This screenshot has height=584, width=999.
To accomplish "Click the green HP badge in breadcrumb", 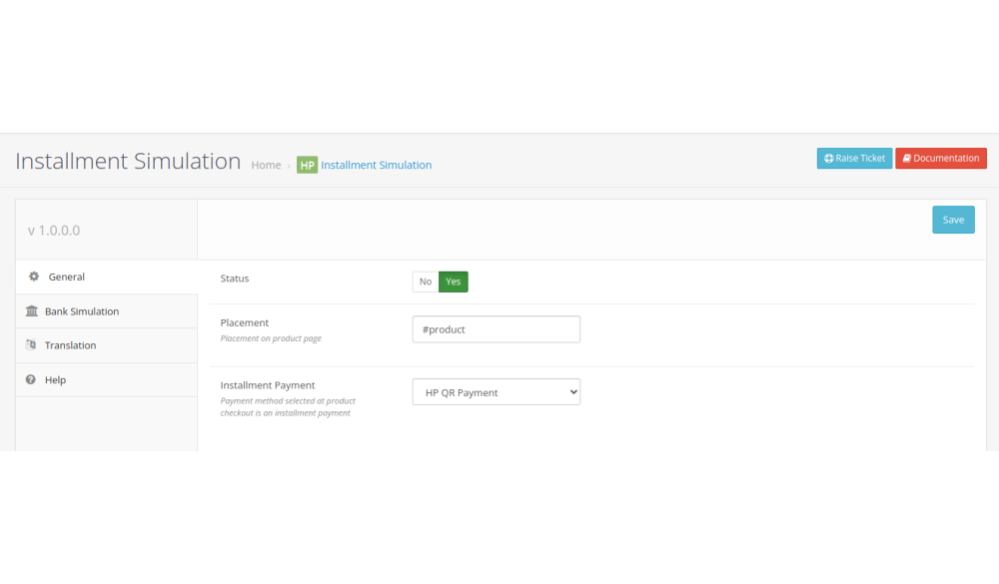I will [307, 165].
